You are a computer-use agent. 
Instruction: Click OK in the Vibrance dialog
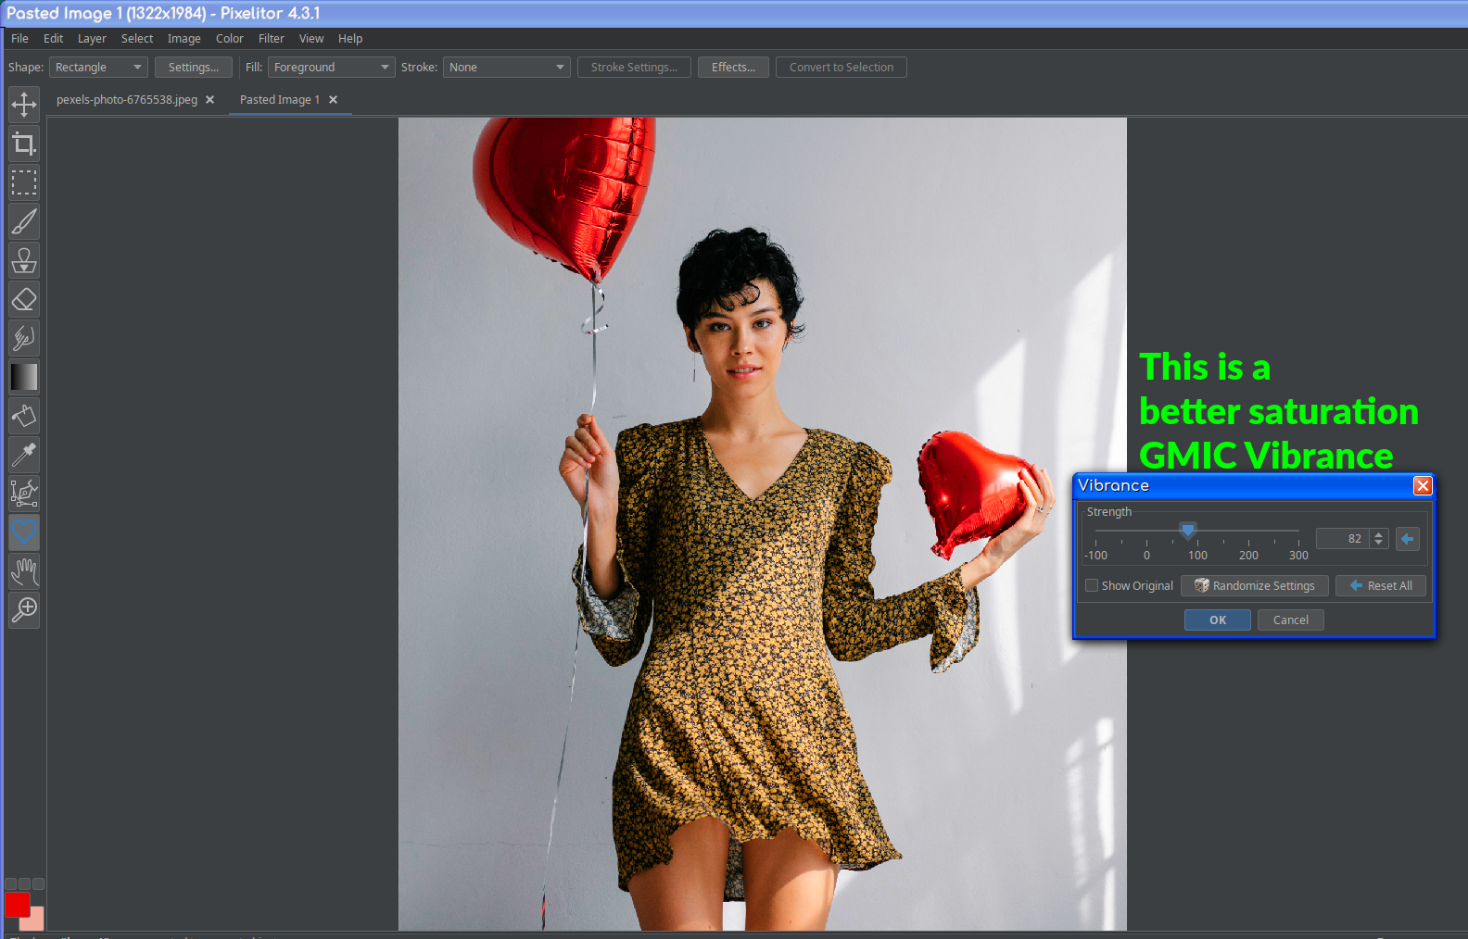tap(1217, 620)
